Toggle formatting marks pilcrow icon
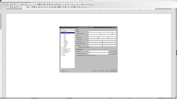This screenshot has width=177, height=99. point(42,4)
